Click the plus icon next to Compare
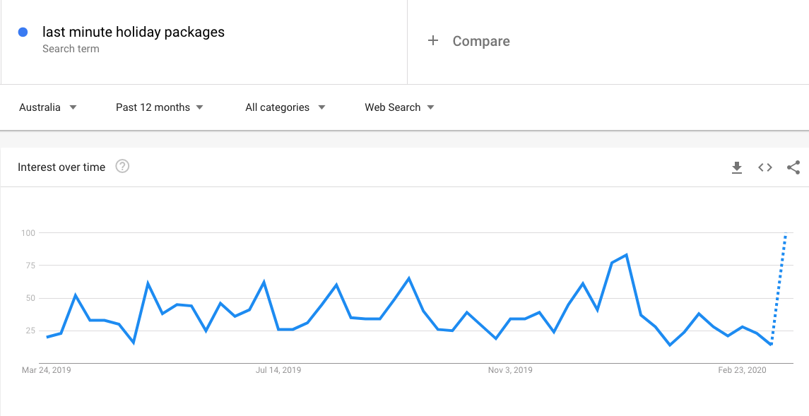 [x=433, y=41]
